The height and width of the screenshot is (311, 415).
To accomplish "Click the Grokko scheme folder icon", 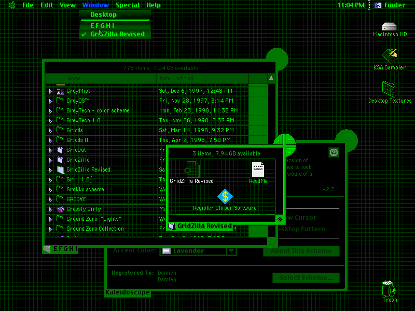I will (60, 190).
